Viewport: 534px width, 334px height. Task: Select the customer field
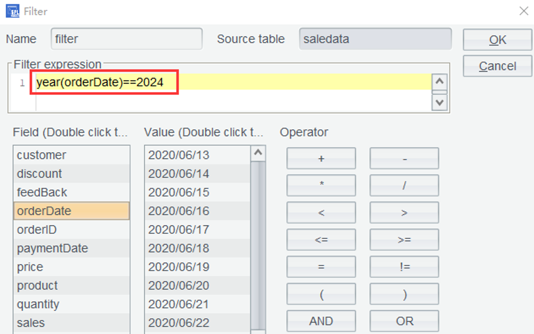click(71, 155)
